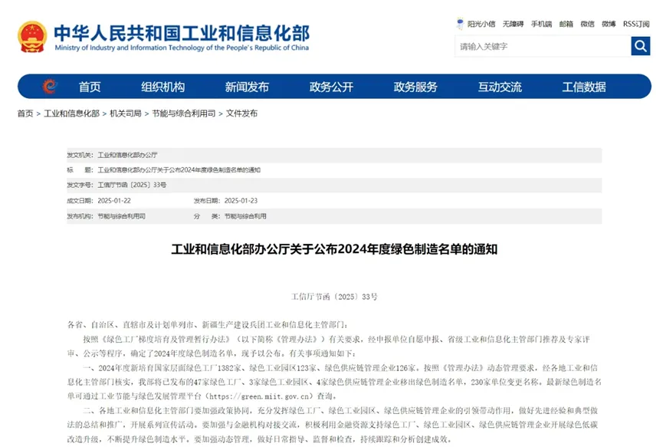Open the 首页 navigation menu item

[x=90, y=87]
